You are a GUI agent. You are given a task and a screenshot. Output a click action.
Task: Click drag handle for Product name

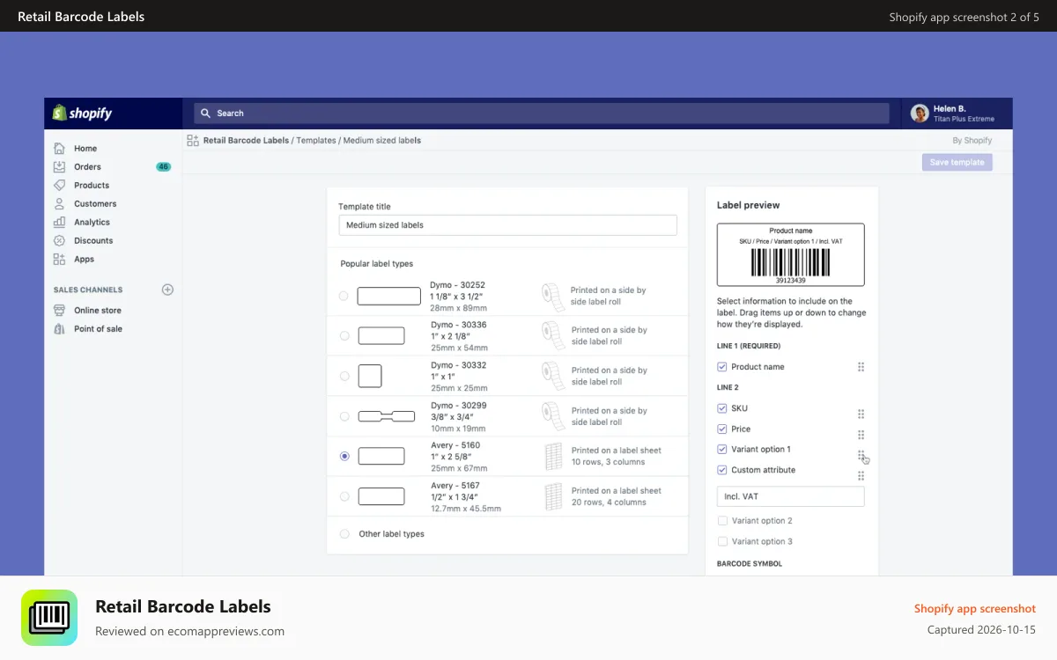[861, 367]
